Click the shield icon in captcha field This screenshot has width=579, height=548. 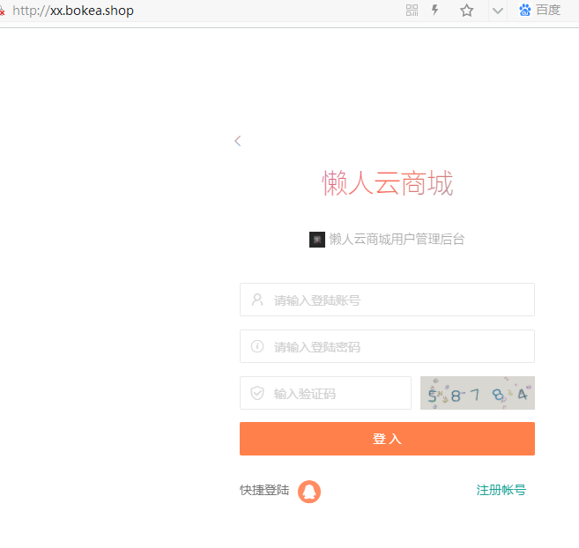[x=257, y=393]
